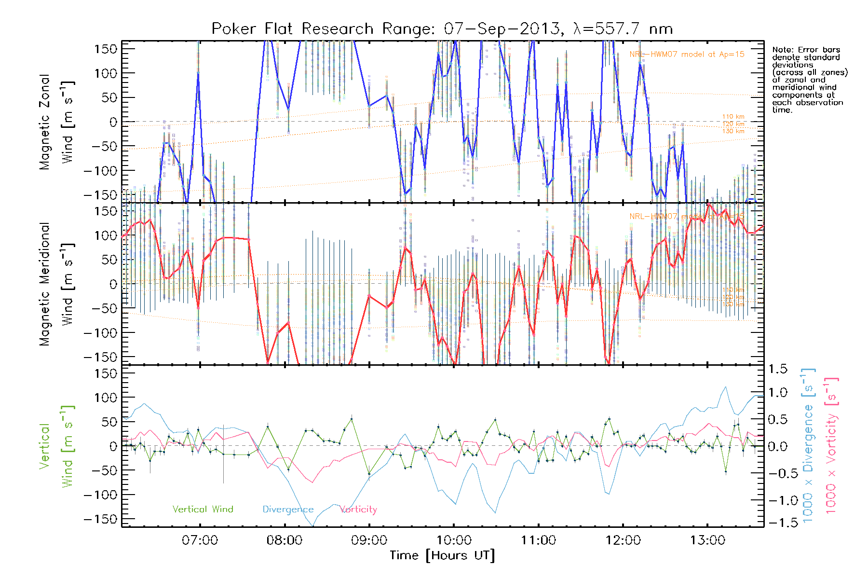Click the 1000 × Divergence right axis title
This screenshot has width=868, height=579.
[x=808, y=446]
